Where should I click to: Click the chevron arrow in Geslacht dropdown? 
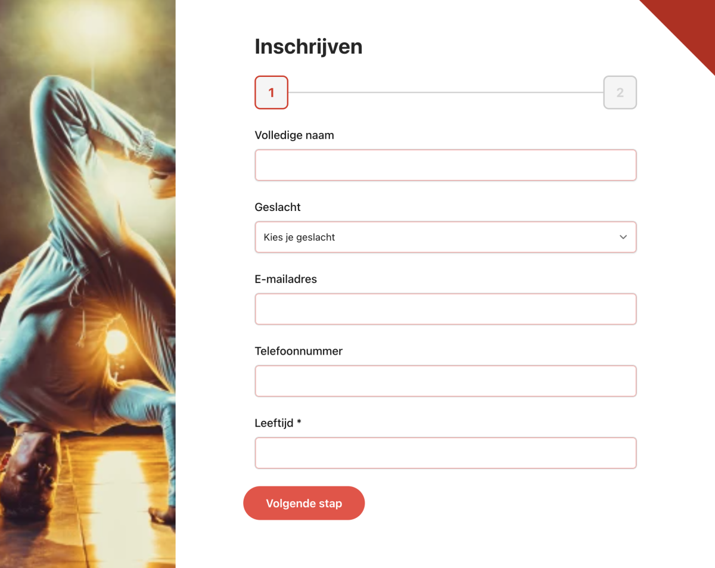pyautogui.click(x=623, y=237)
